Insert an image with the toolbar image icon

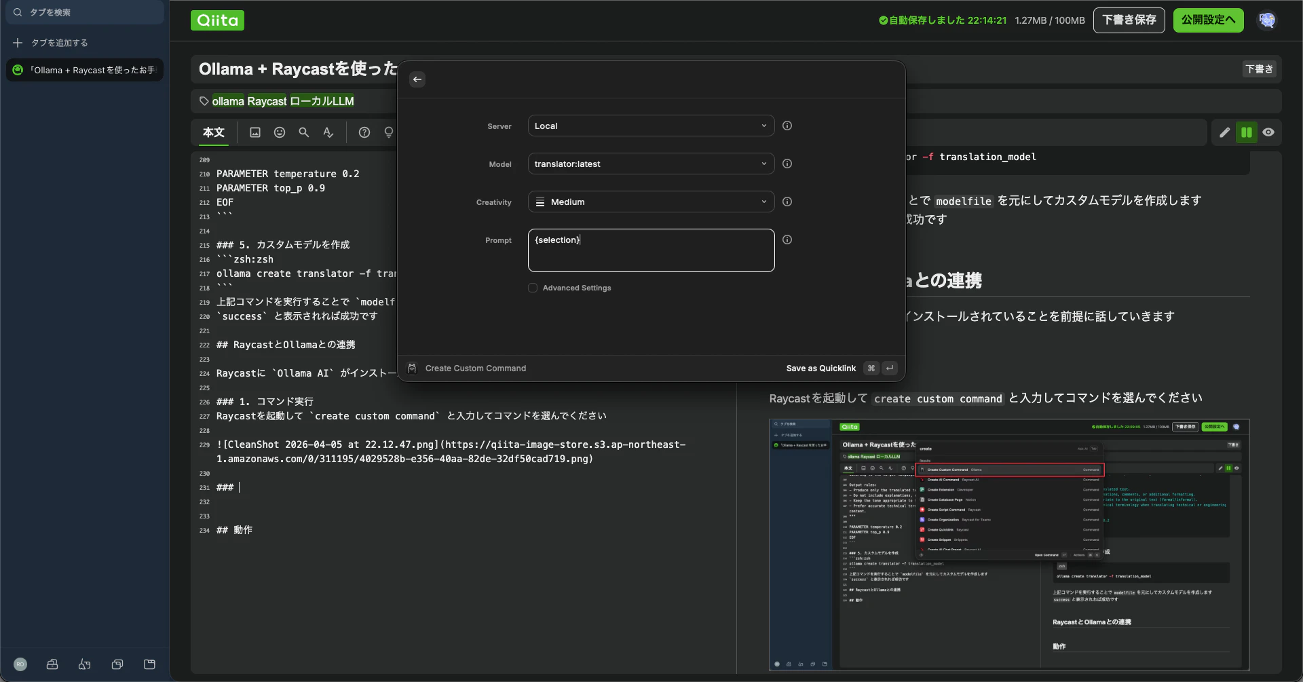coord(255,132)
